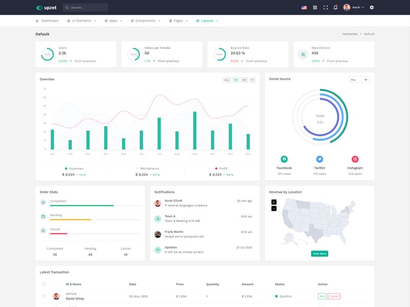Open the Dashboard menu item
410x307 pixels.
click(x=47, y=20)
